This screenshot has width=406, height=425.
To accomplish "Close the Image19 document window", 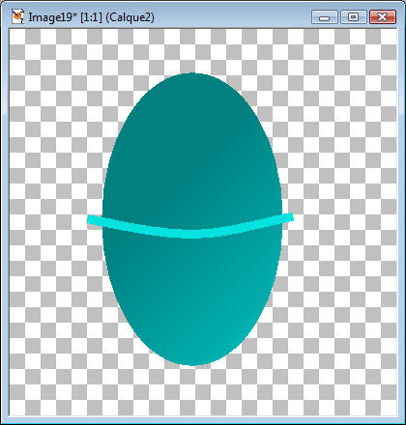I will pos(383,16).
